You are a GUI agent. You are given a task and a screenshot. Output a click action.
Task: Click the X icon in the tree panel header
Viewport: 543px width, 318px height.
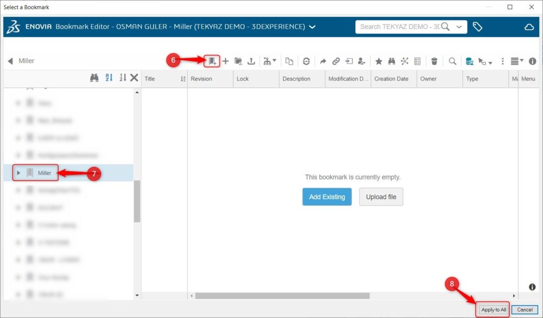(x=134, y=77)
